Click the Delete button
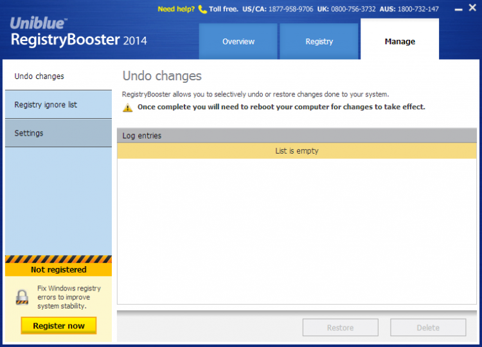This screenshot has width=482, height=347. click(428, 328)
